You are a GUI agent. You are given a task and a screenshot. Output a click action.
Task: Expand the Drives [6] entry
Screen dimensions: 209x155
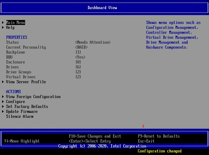78,67
